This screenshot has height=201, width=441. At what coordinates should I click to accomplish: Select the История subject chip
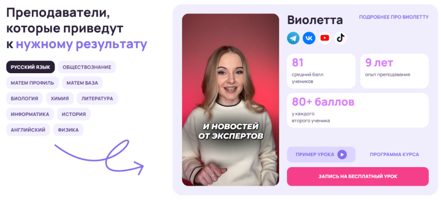point(74,114)
